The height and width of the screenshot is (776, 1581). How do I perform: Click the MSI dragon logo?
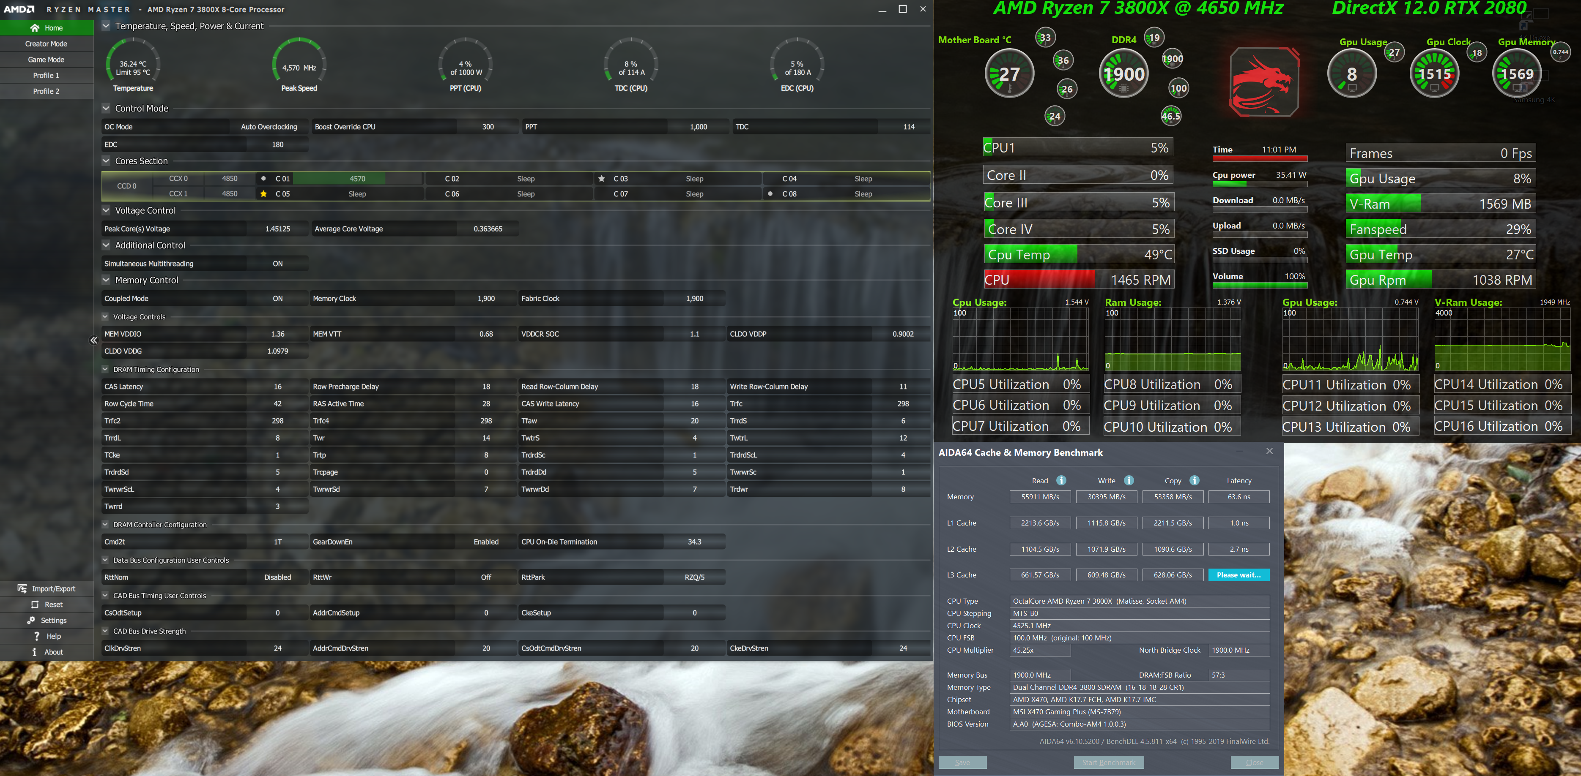(1264, 82)
